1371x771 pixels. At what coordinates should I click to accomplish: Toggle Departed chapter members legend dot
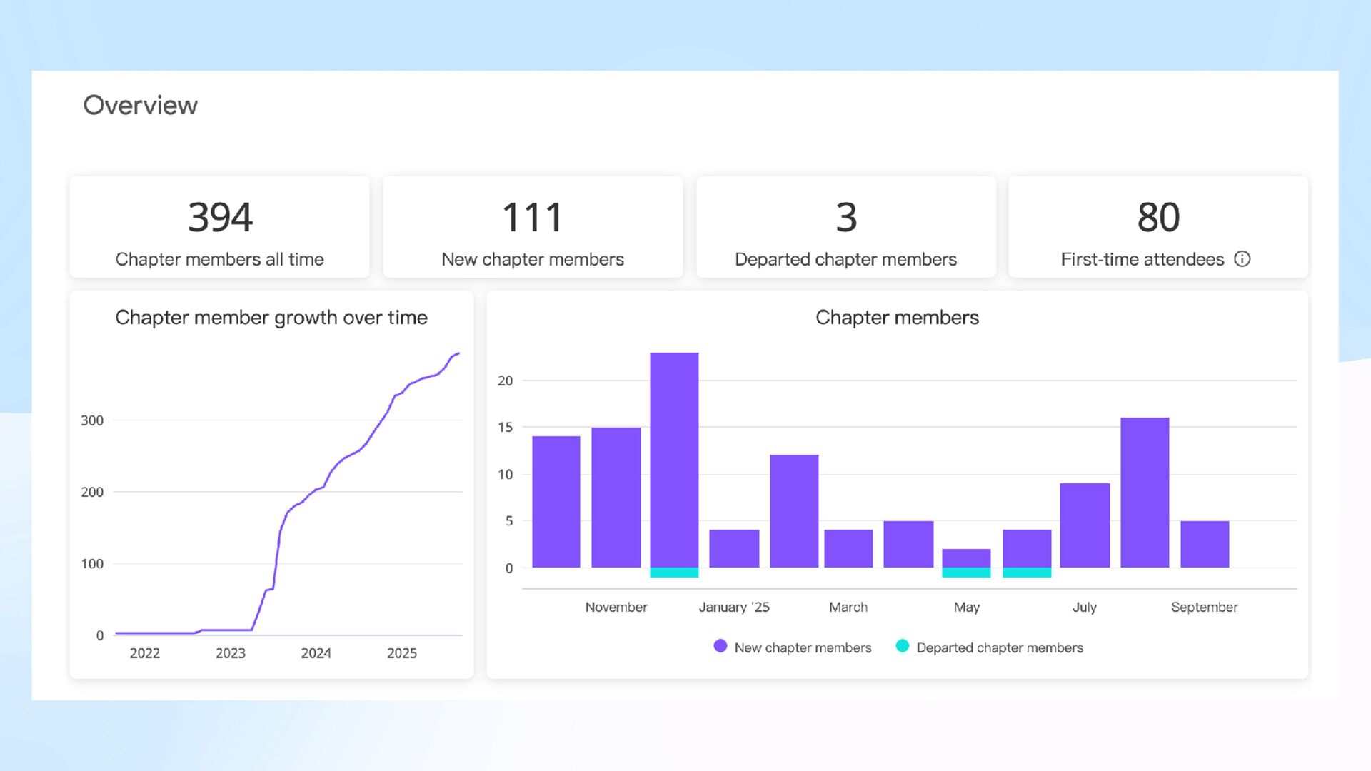pyautogui.click(x=902, y=646)
